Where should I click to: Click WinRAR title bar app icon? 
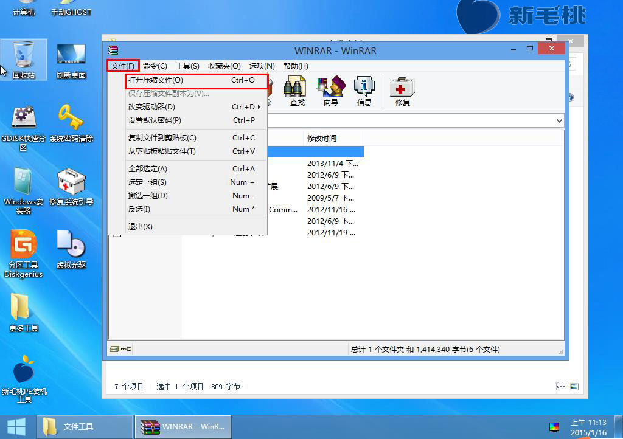coord(113,50)
